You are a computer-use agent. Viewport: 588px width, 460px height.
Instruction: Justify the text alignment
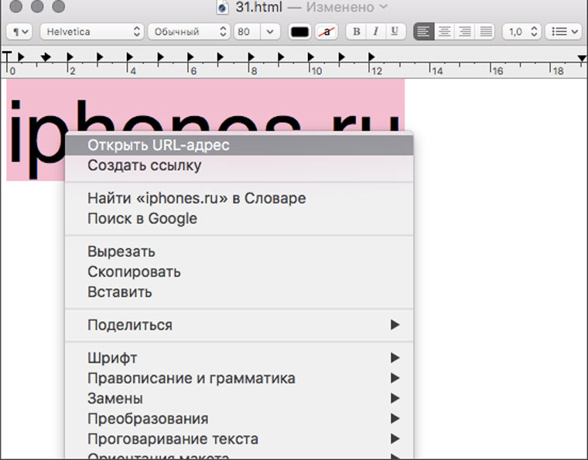[486, 32]
